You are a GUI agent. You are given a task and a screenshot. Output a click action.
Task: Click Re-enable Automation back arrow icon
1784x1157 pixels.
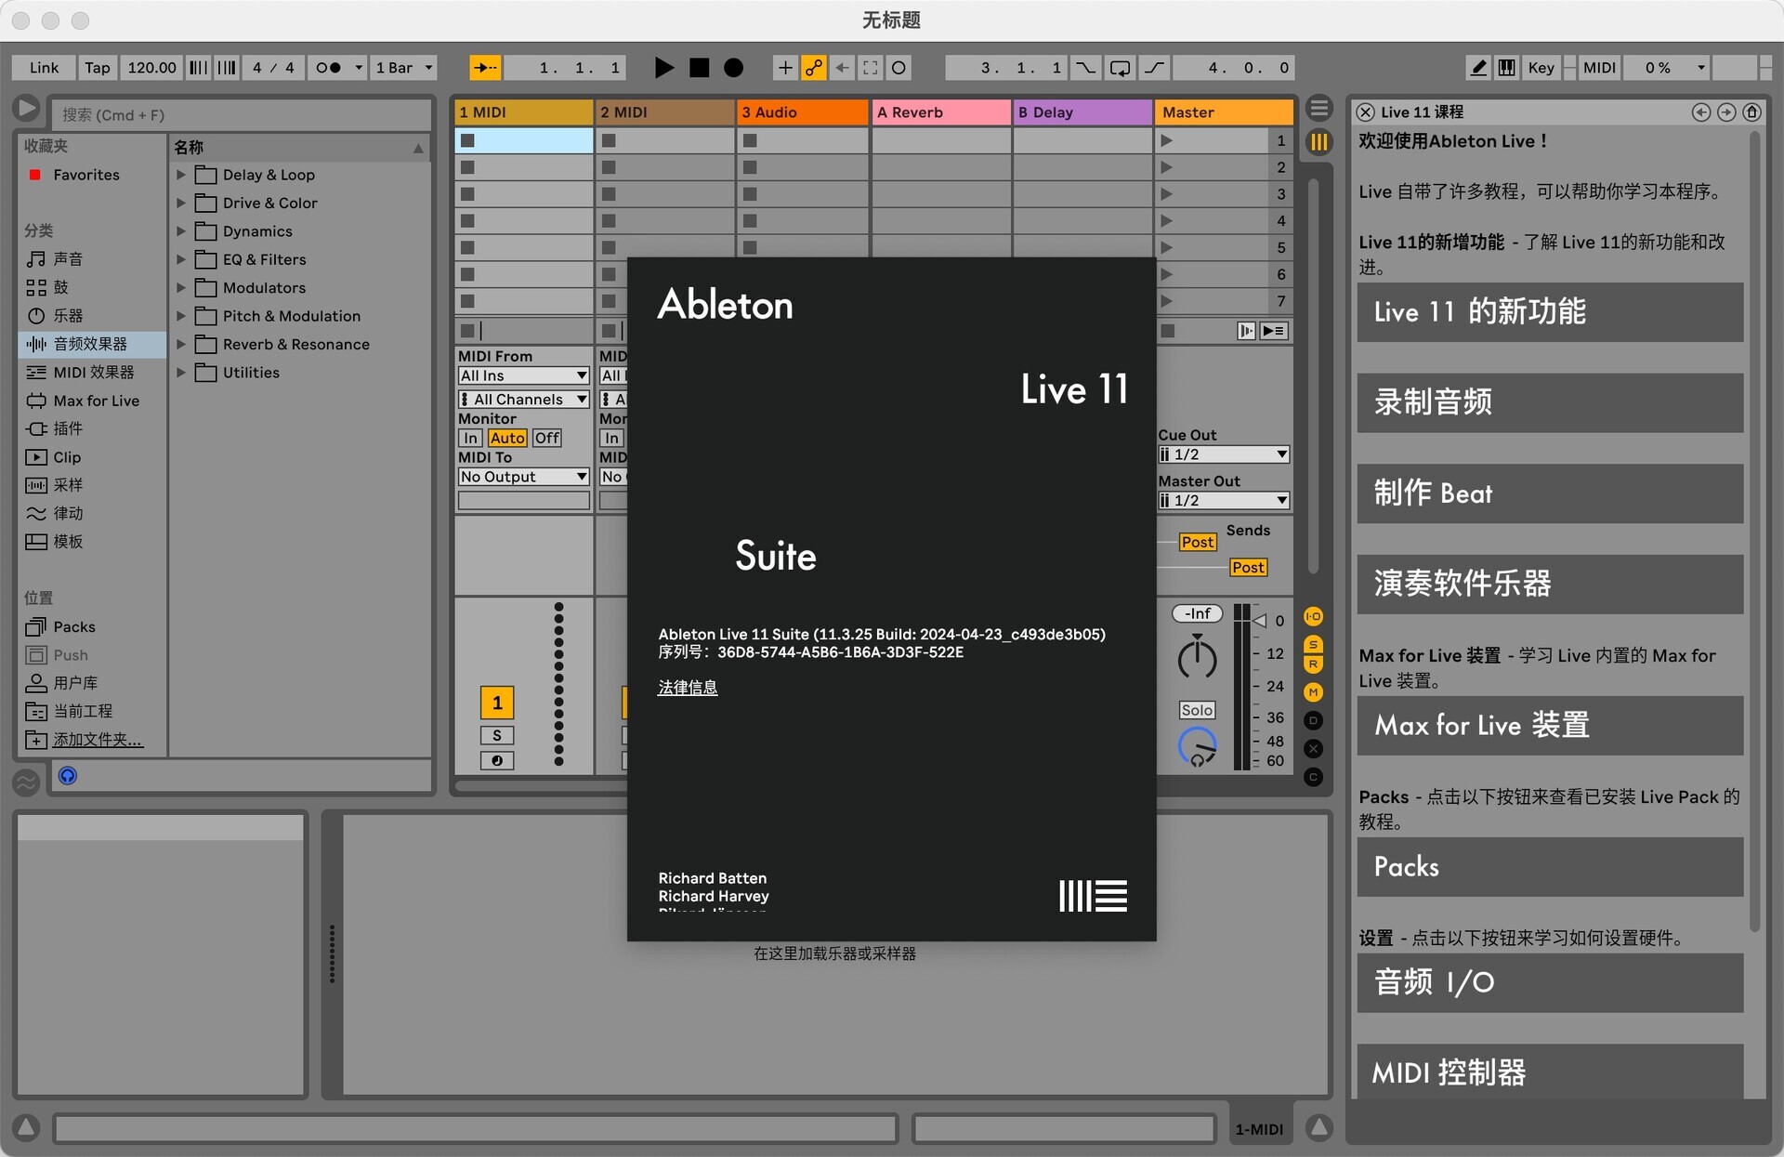click(842, 68)
